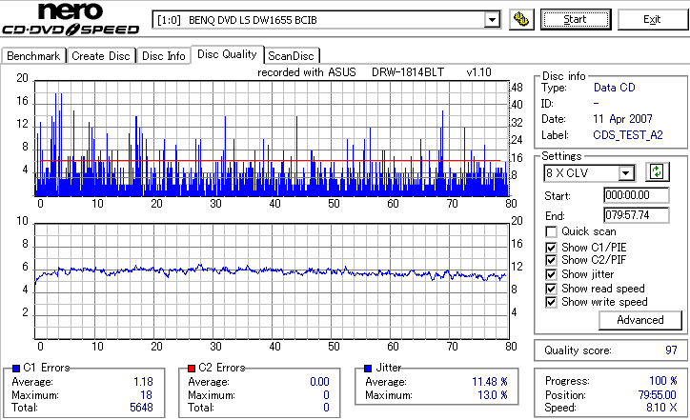Open the ScanDisc tab
Image resolution: width=690 pixels, height=420 pixels.
(291, 56)
